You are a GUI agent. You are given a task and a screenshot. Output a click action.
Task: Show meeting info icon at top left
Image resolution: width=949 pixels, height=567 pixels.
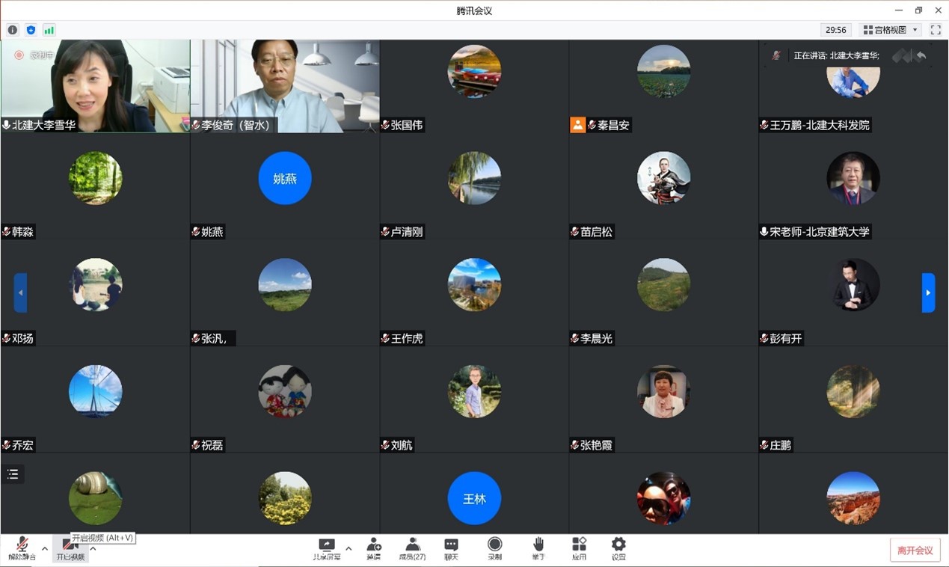click(x=13, y=30)
